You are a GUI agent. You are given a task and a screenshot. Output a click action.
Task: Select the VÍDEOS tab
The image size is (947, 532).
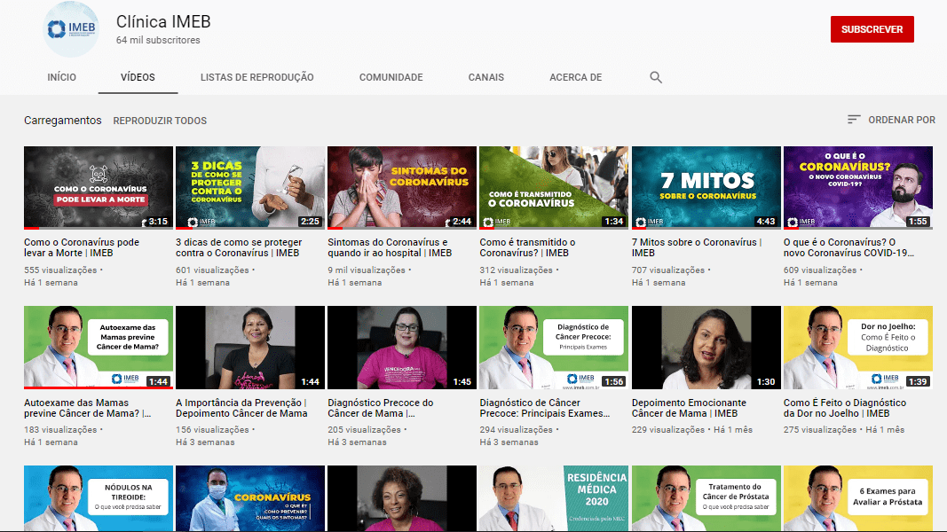coord(138,77)
